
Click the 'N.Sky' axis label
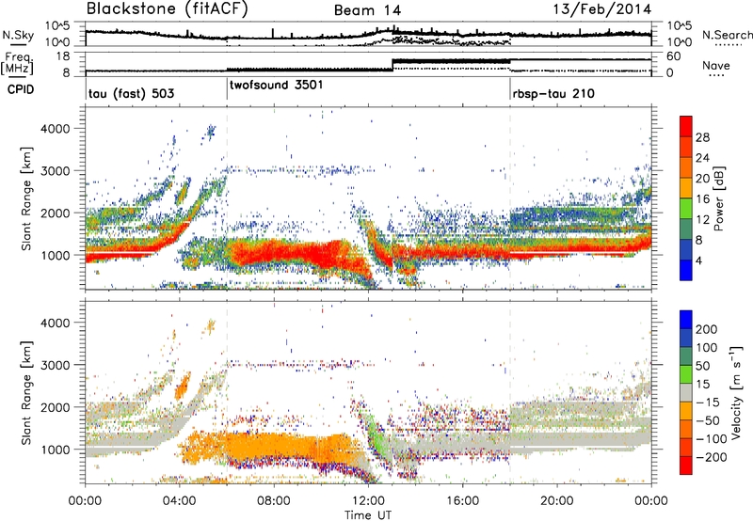tap(18, 35)
